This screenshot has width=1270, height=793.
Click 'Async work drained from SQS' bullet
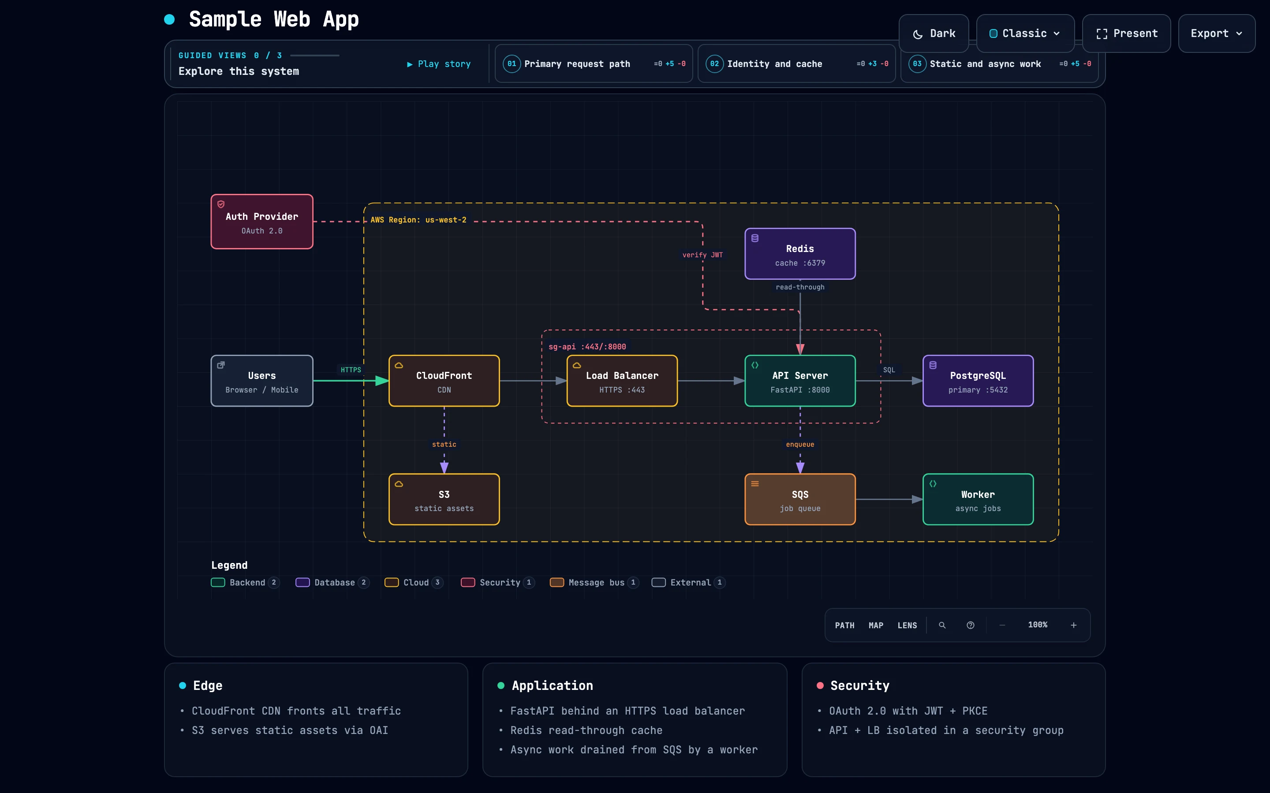tap(634, 750)
